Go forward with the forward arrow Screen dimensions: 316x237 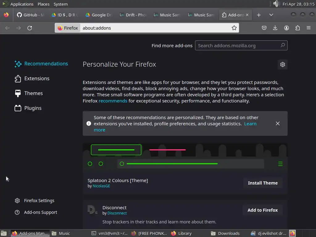pyautogui.click(x=19, y=28)
